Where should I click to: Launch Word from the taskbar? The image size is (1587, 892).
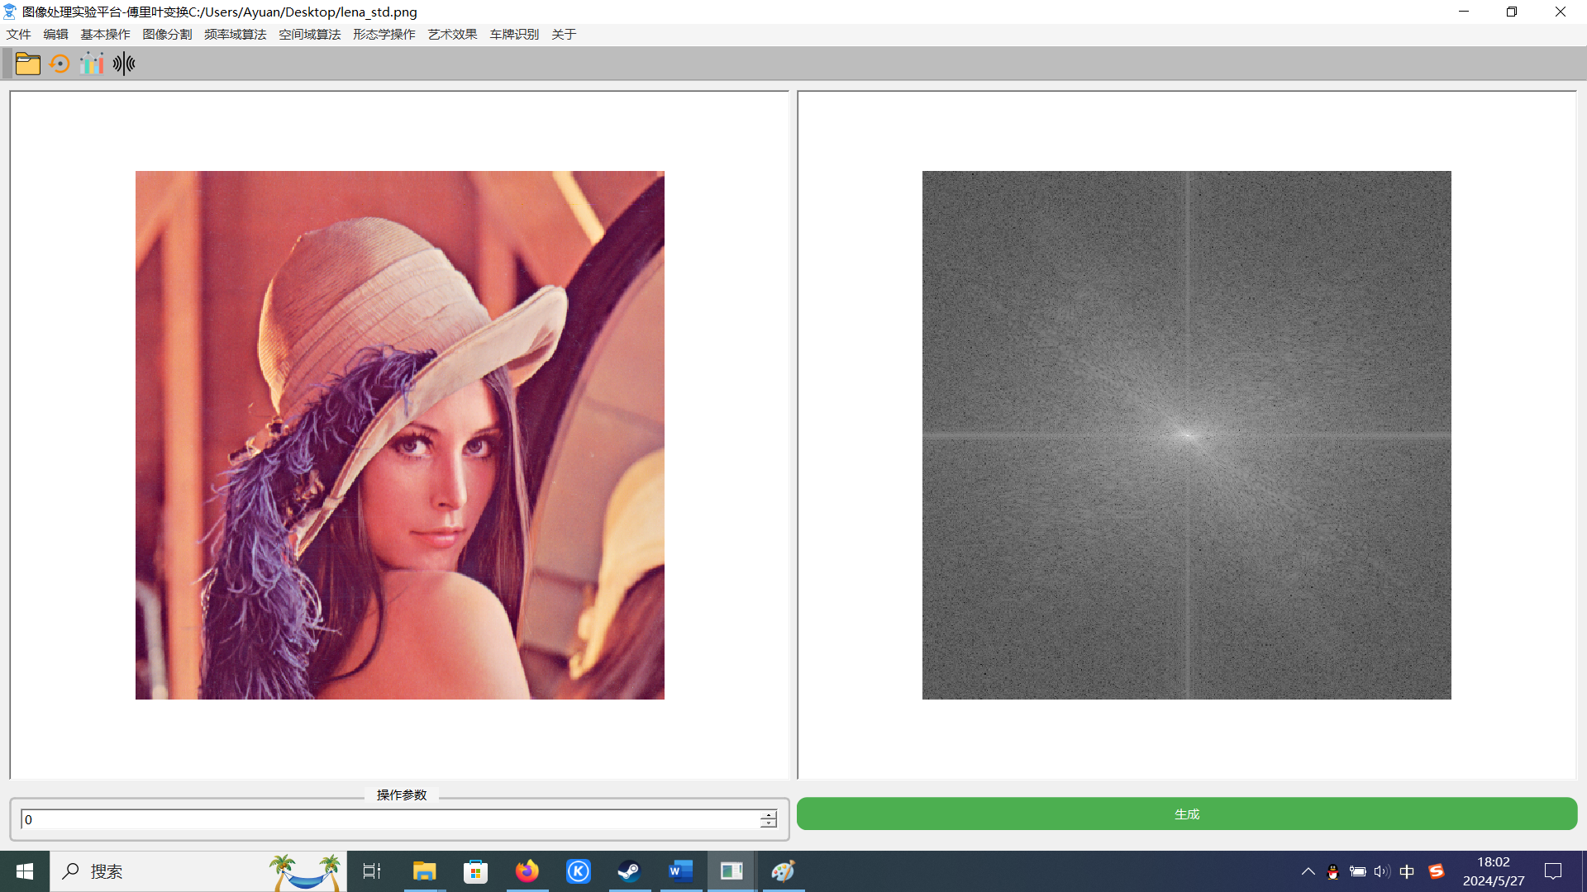tap(680, 871)
